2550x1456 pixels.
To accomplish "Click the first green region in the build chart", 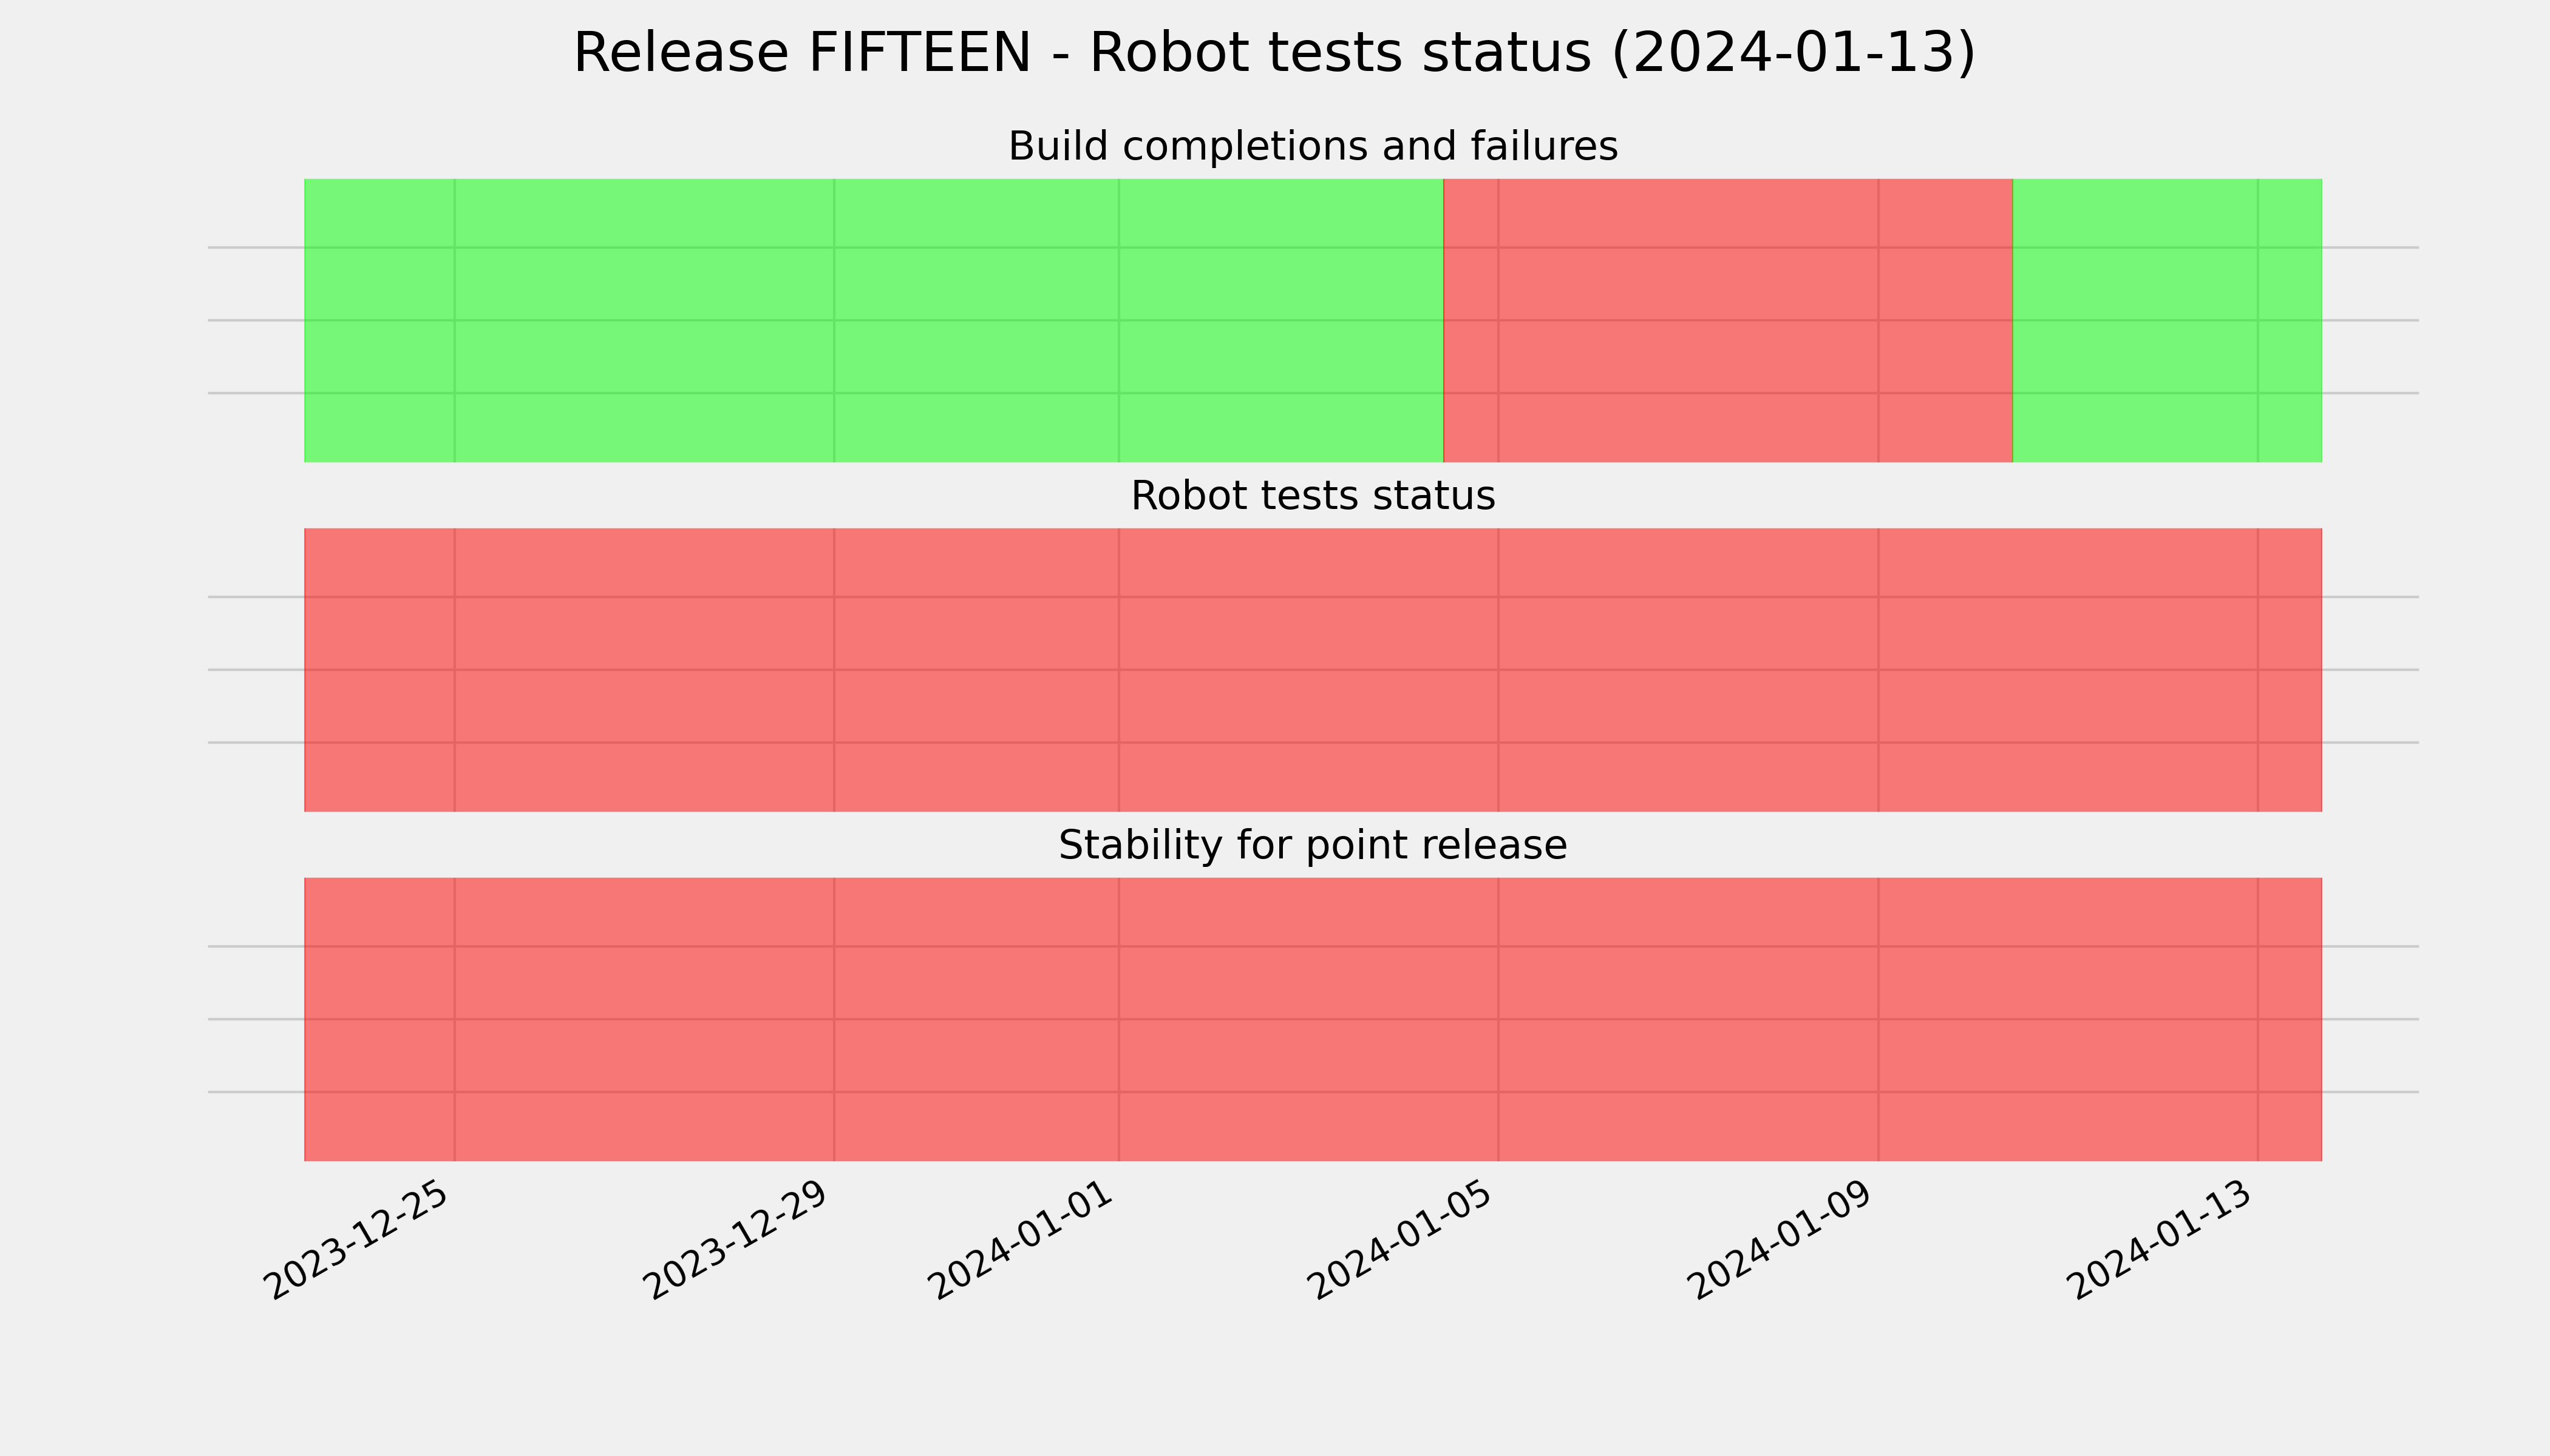I will (874, 320).
